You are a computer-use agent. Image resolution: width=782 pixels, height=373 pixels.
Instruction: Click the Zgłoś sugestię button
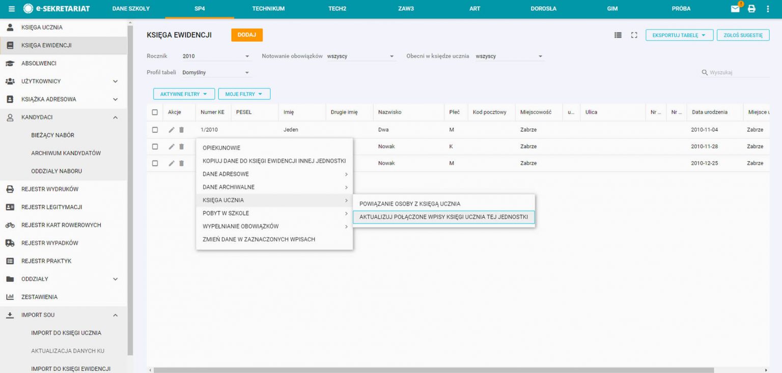click(743, 35)
